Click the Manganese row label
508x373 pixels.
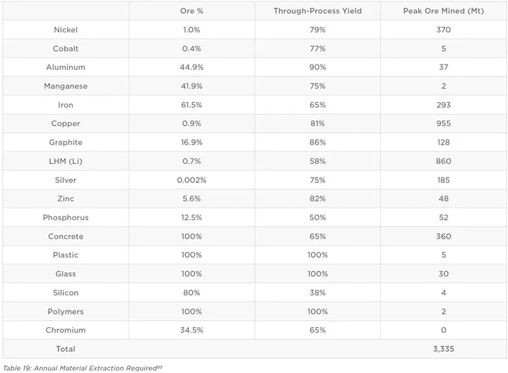pos(66,86)
